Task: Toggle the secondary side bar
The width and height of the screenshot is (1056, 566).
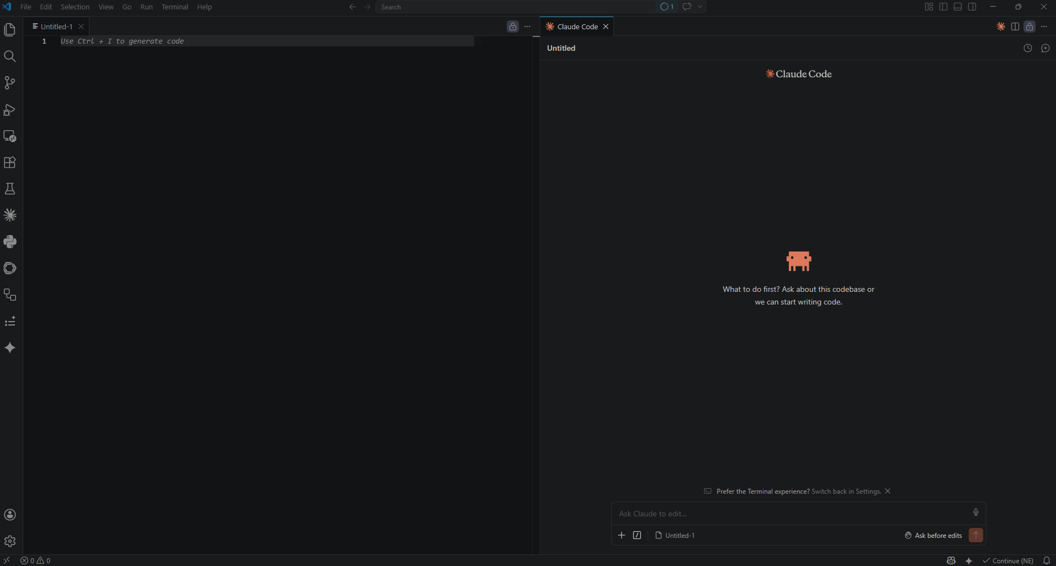Action: (972, 7)
